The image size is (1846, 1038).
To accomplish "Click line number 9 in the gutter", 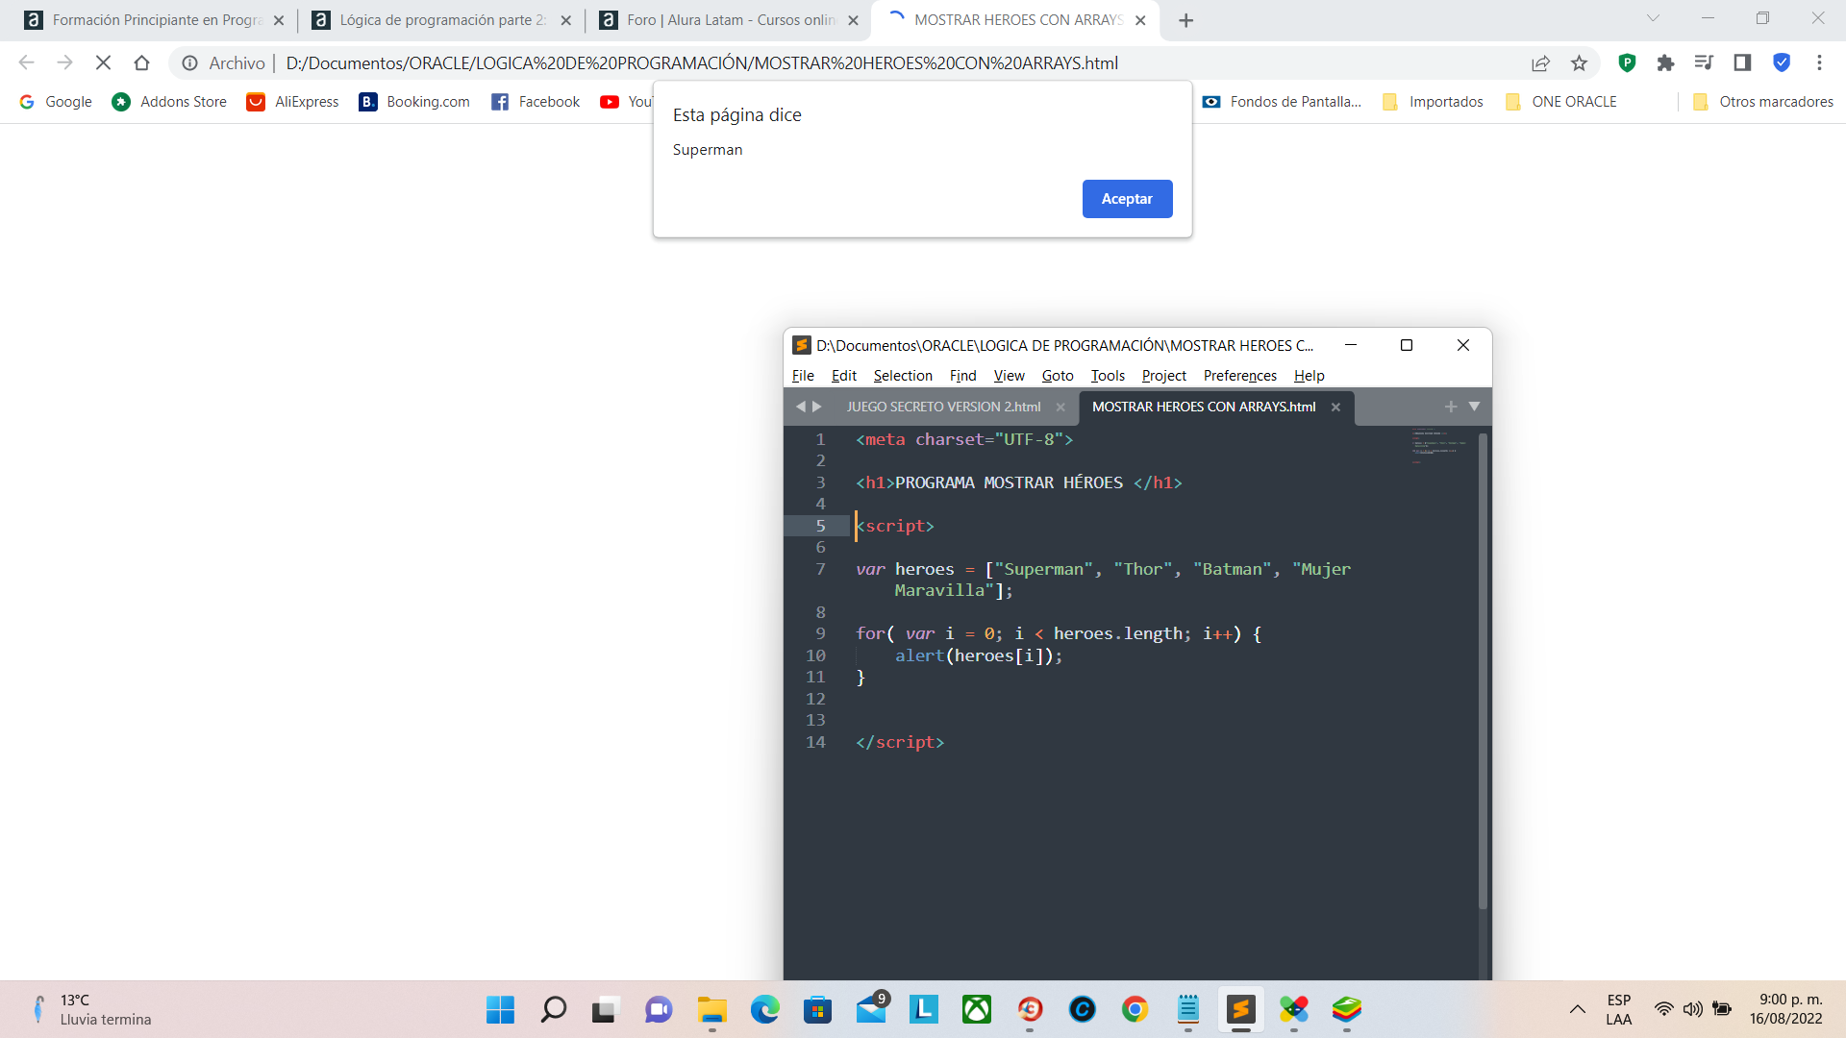I will pos(820,633).
